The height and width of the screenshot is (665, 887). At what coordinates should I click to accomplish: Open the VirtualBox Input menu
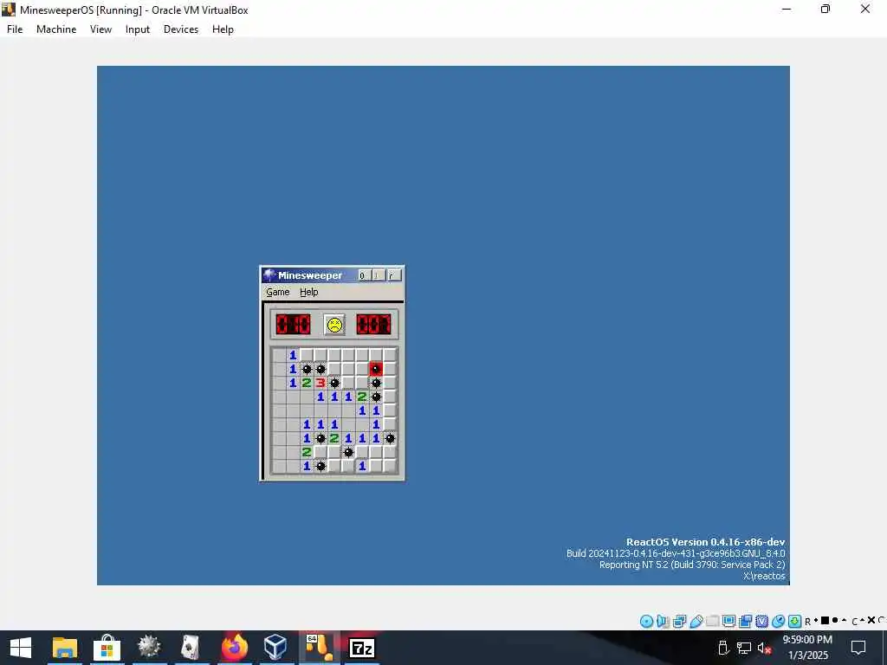pos(138,29)
